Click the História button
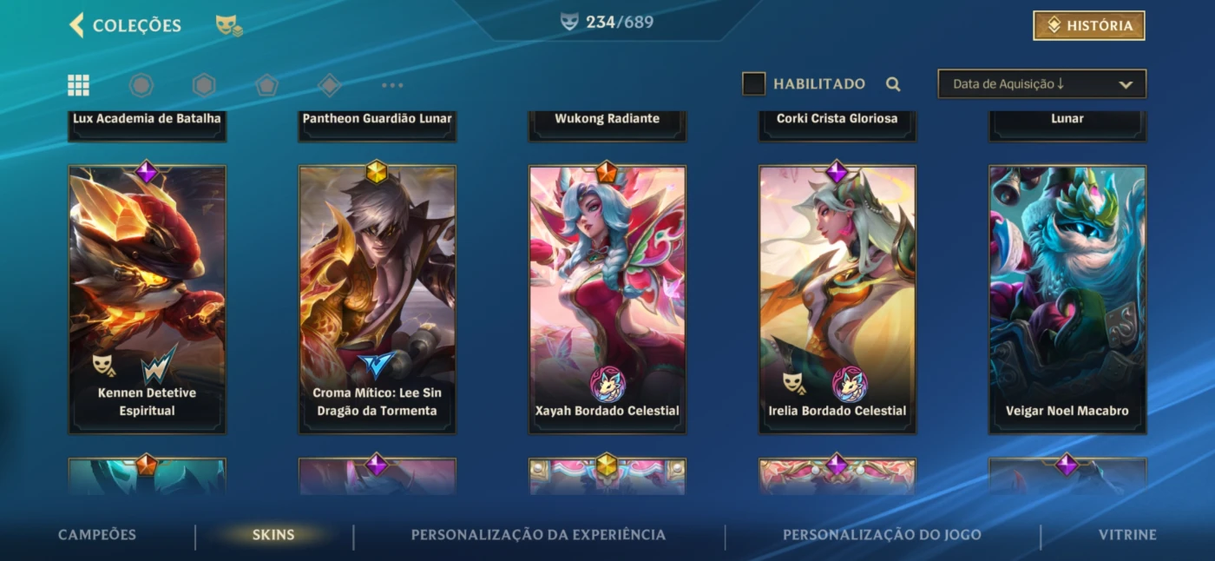1215x561 pixels. point(1089,26)
